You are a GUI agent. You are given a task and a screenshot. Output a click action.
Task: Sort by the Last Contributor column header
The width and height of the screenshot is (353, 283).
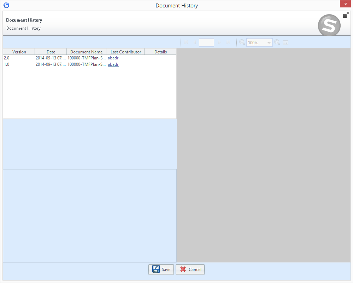click(x=126, y=52)
